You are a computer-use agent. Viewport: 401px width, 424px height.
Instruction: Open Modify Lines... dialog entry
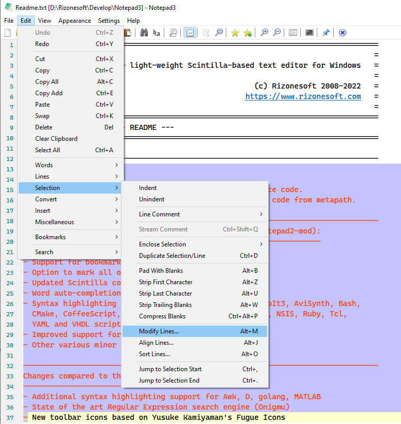[x=195, y=331]
